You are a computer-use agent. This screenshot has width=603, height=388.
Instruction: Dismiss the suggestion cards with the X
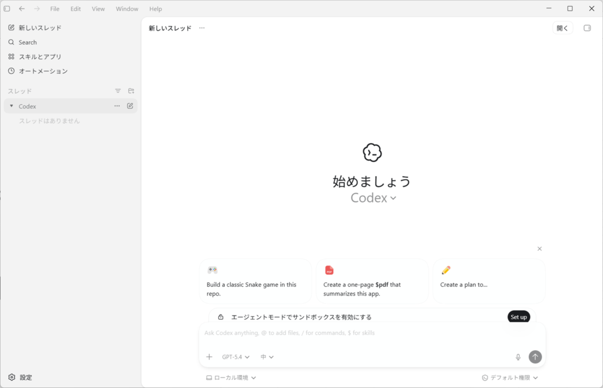[539, 248]
